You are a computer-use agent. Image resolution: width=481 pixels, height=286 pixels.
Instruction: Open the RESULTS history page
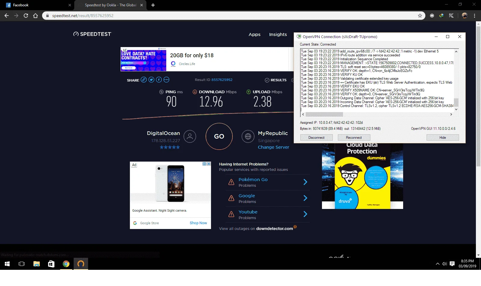point(276,80)
